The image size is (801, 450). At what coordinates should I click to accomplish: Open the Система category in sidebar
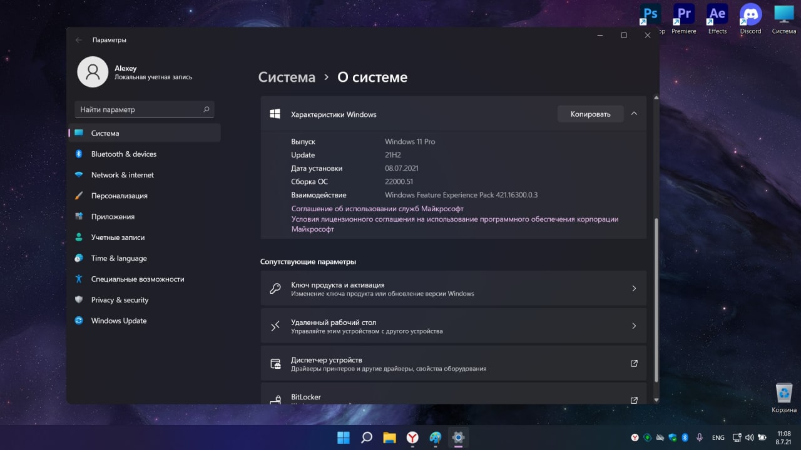tap(145, 133)
